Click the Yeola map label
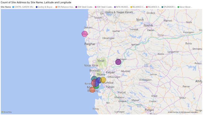The width and height of the screenshot is (203, 116). [189, 22]
